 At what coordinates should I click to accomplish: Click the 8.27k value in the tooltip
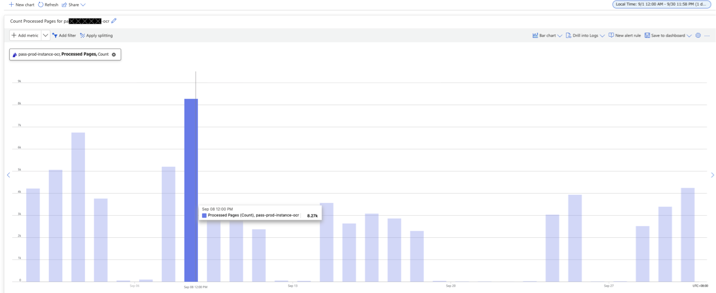[x=313, y=216]
